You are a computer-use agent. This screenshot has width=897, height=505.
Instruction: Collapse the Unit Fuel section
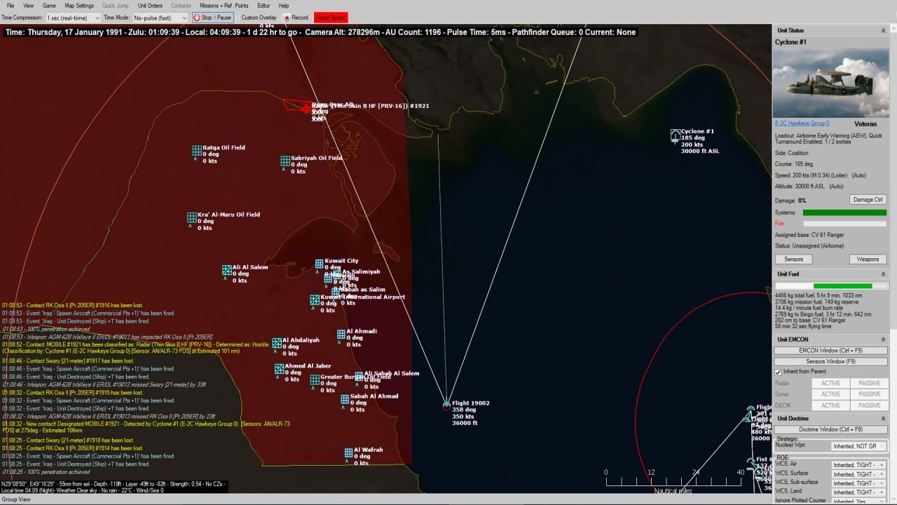[x=883, y=274]
